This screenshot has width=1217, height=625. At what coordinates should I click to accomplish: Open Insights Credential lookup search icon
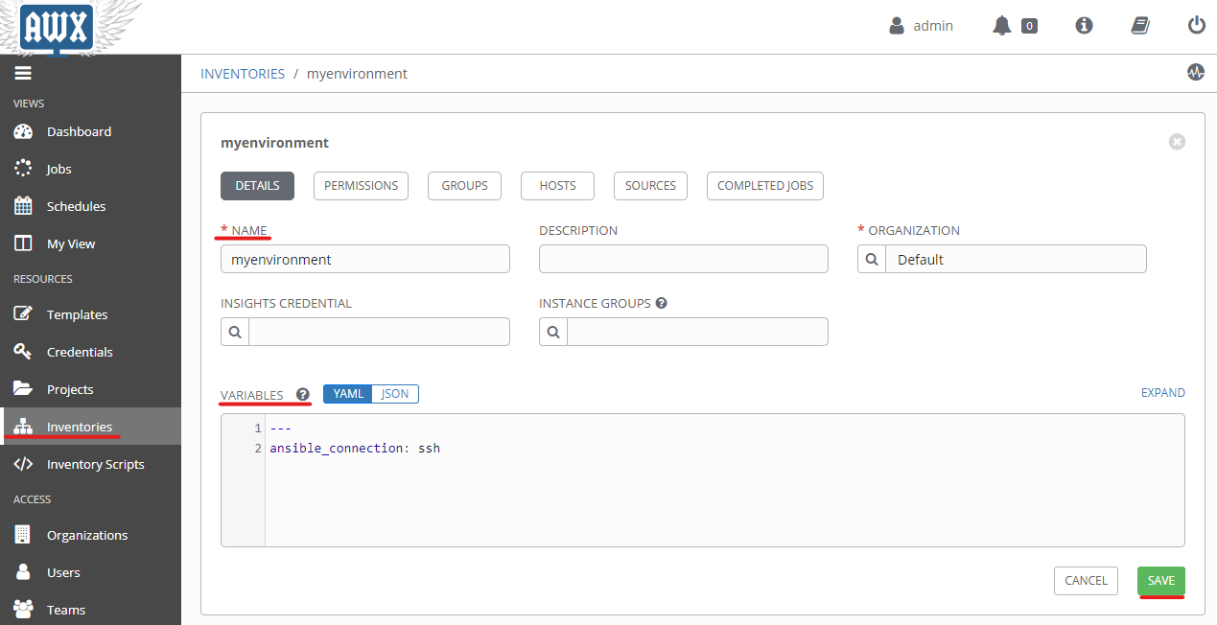click(x=235, y=332)
